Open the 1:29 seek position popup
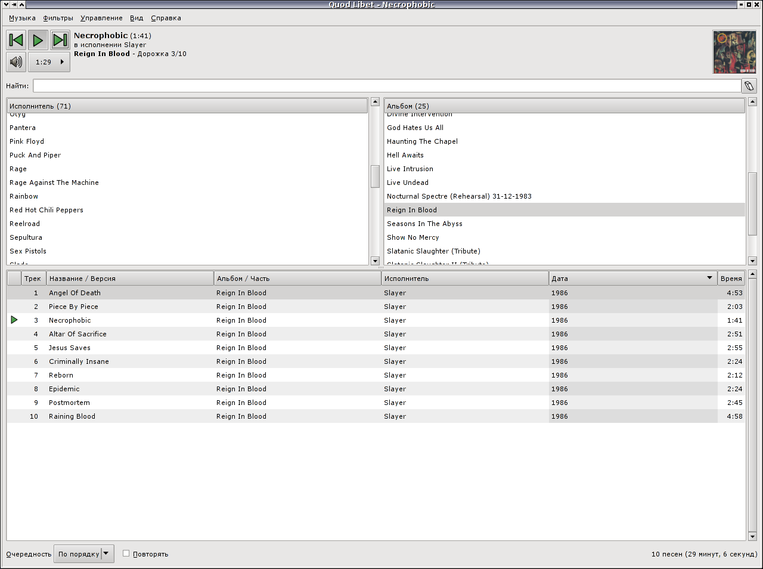Viewport: 763px width, 569px height. point(49,62)
